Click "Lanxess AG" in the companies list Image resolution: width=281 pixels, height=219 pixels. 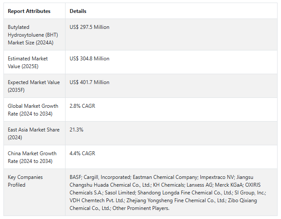185,185
